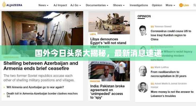Image resolution: width=196 pixels, height=106 pixels.
Task: Click Yerevan Saeed's author photo
Action: click(x=143, y=30)
